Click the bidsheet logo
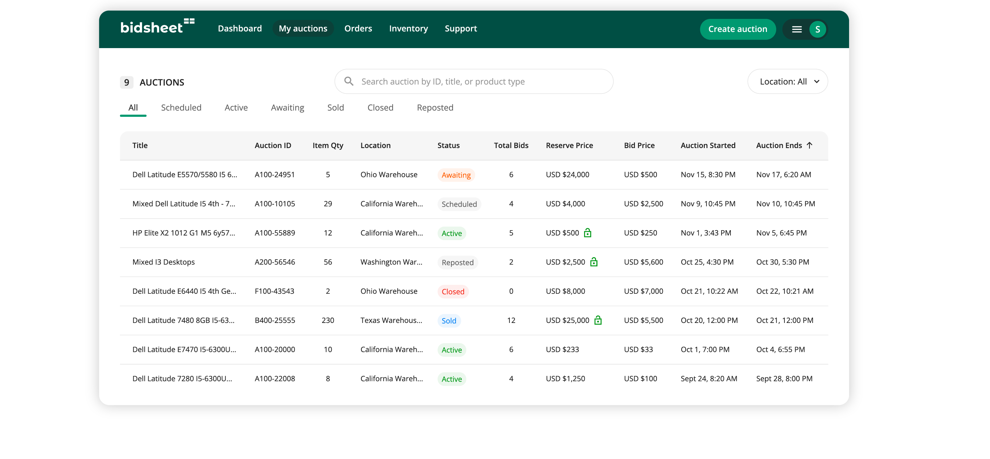The height and width of the screenshot is (459, 990). 157,27
